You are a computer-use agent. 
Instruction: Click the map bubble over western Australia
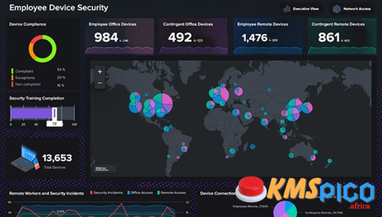[x=291, y=155]
